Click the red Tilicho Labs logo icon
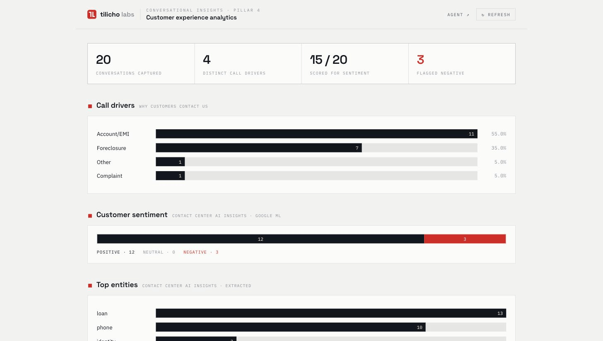The width and height of the screenshot is (603, 341). [x=92, y=15]
